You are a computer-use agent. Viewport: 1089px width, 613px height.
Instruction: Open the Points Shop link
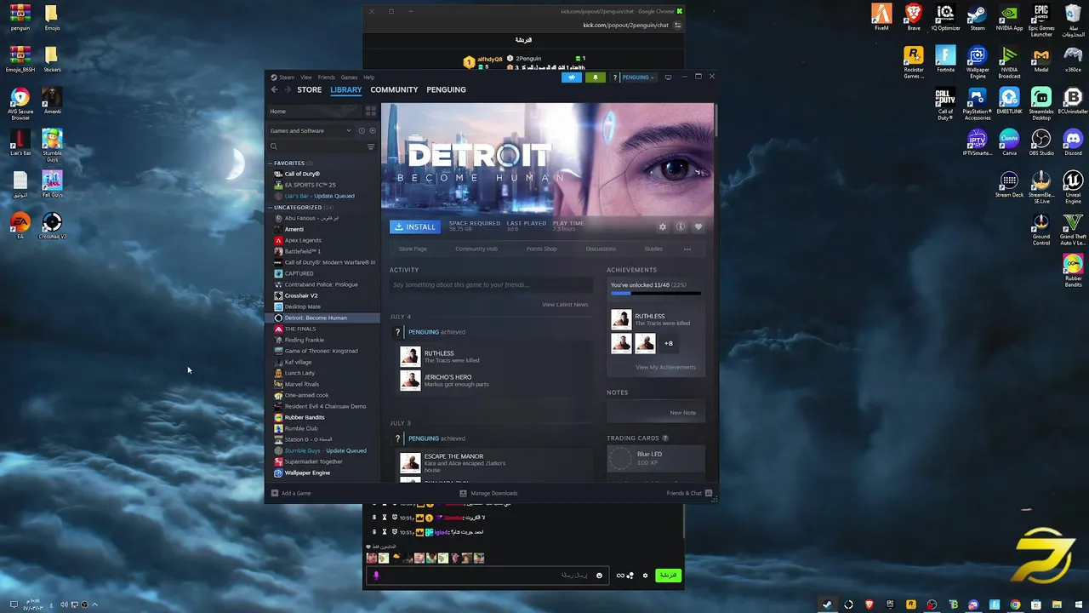pos(541,249)
